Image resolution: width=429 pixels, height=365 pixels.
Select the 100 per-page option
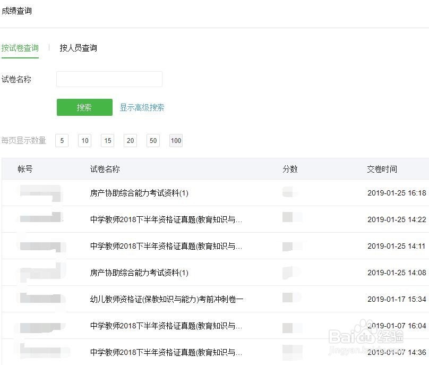click(x=176, y=140)
